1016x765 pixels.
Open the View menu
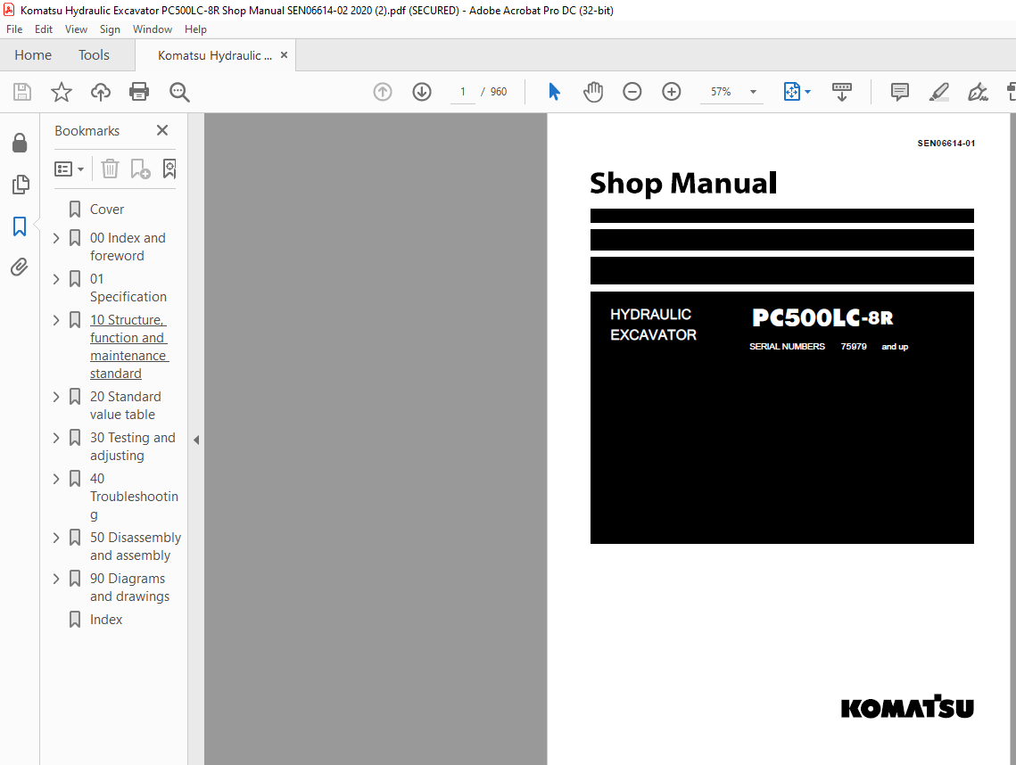coord(76,29)
